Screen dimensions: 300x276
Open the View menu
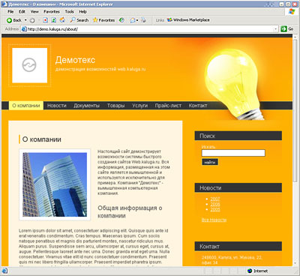pos(34,11)
